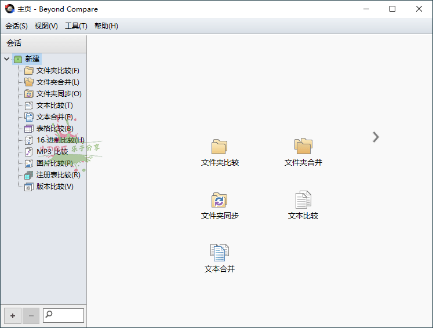Show next page of session types arrow
Image resolution: width=433 pixels, height=328 pixels.
[x=376, y=137]
